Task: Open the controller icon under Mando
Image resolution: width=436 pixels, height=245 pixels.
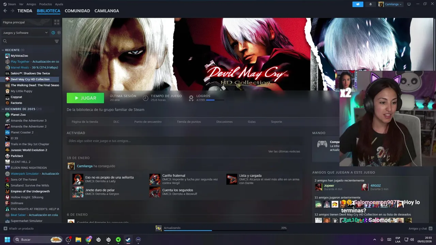Action: click(x=322, y=144)
